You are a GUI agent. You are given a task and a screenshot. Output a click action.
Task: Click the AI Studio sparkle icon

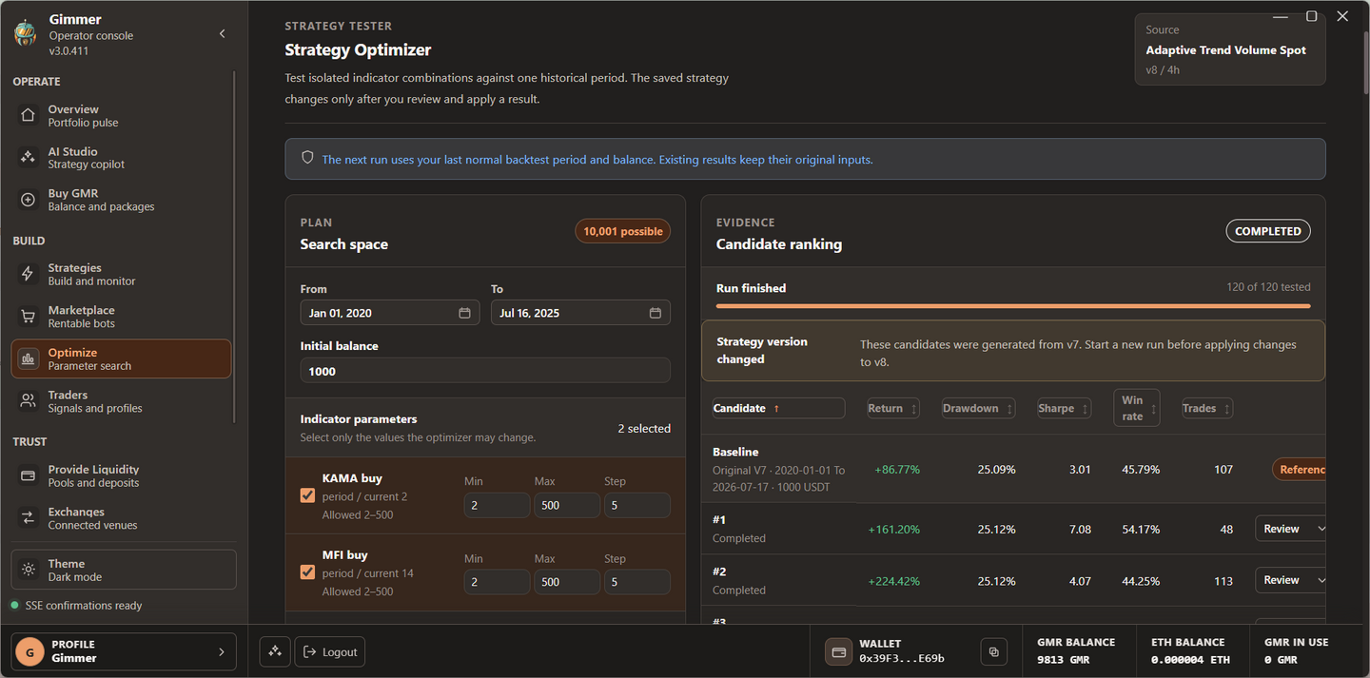pyautogui.click(x=29, y=157)
